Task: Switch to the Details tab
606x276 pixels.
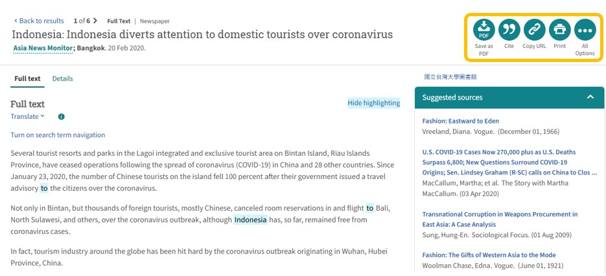Action: pyautogui.click(x=62, y=79)
